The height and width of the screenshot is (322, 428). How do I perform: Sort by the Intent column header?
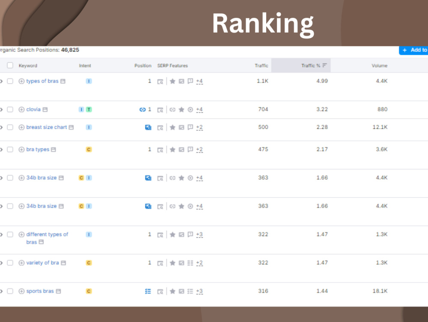point(85,66)
